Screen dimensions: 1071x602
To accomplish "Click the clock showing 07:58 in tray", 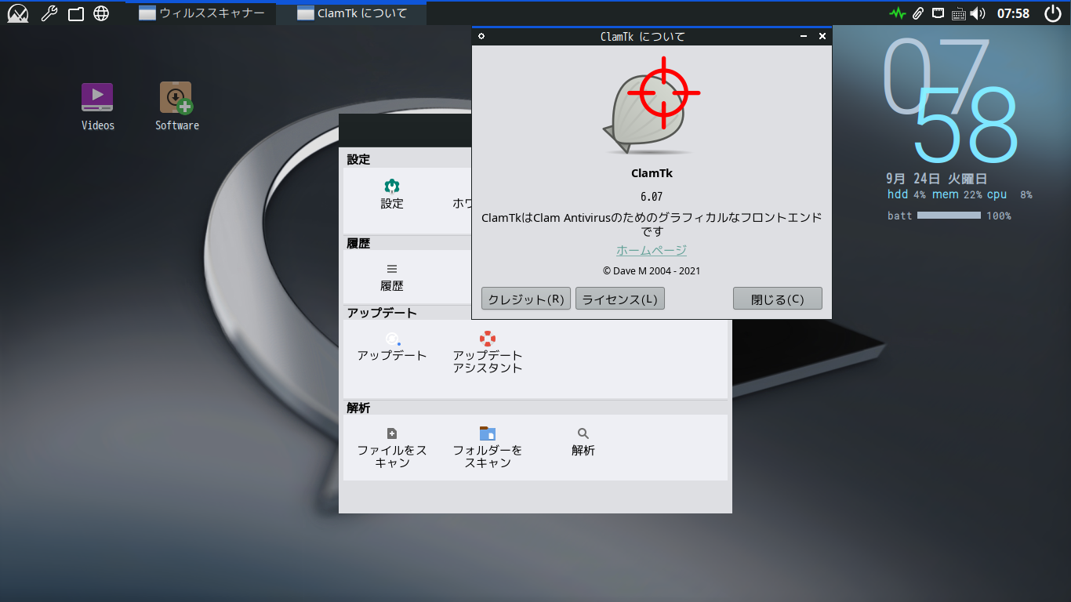I will 1014,13.
